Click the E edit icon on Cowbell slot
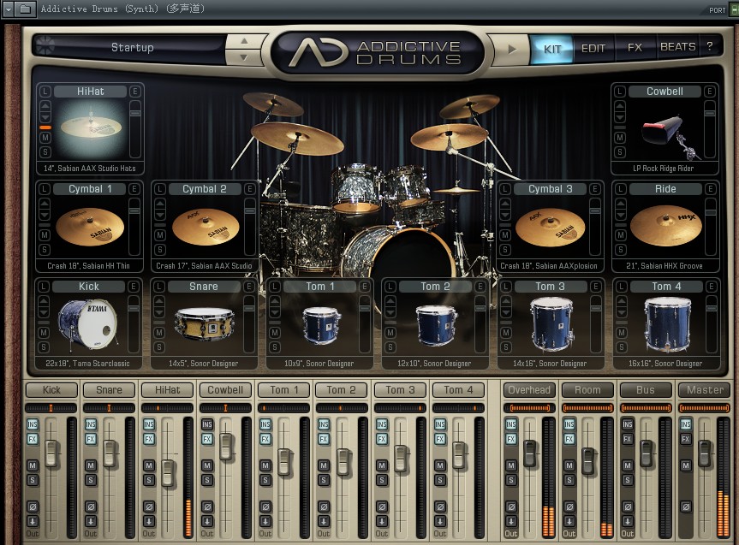Screen dimensions: 739x545 pyautogui.click(x=709, y=92)
